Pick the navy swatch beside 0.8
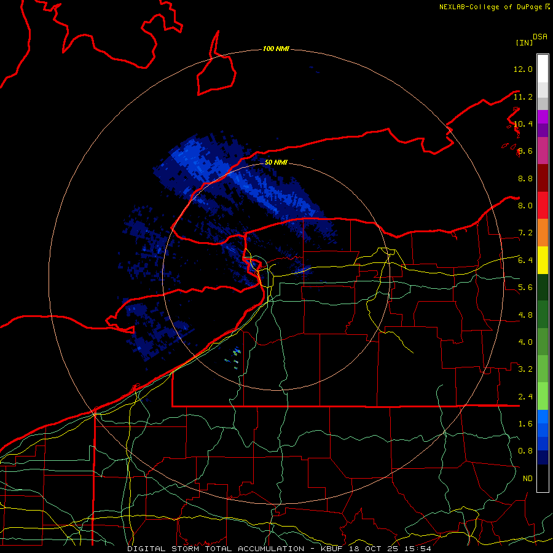553x553 pixels. [x=543, y=458]
